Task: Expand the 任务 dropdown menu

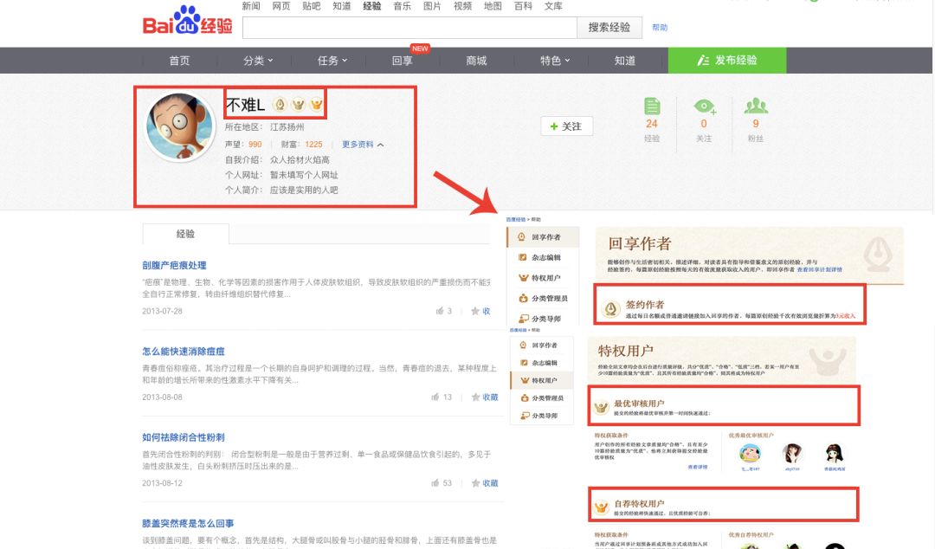Action: tap(332, 61)
